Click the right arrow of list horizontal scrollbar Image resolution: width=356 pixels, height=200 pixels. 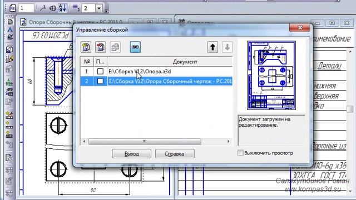229,142
